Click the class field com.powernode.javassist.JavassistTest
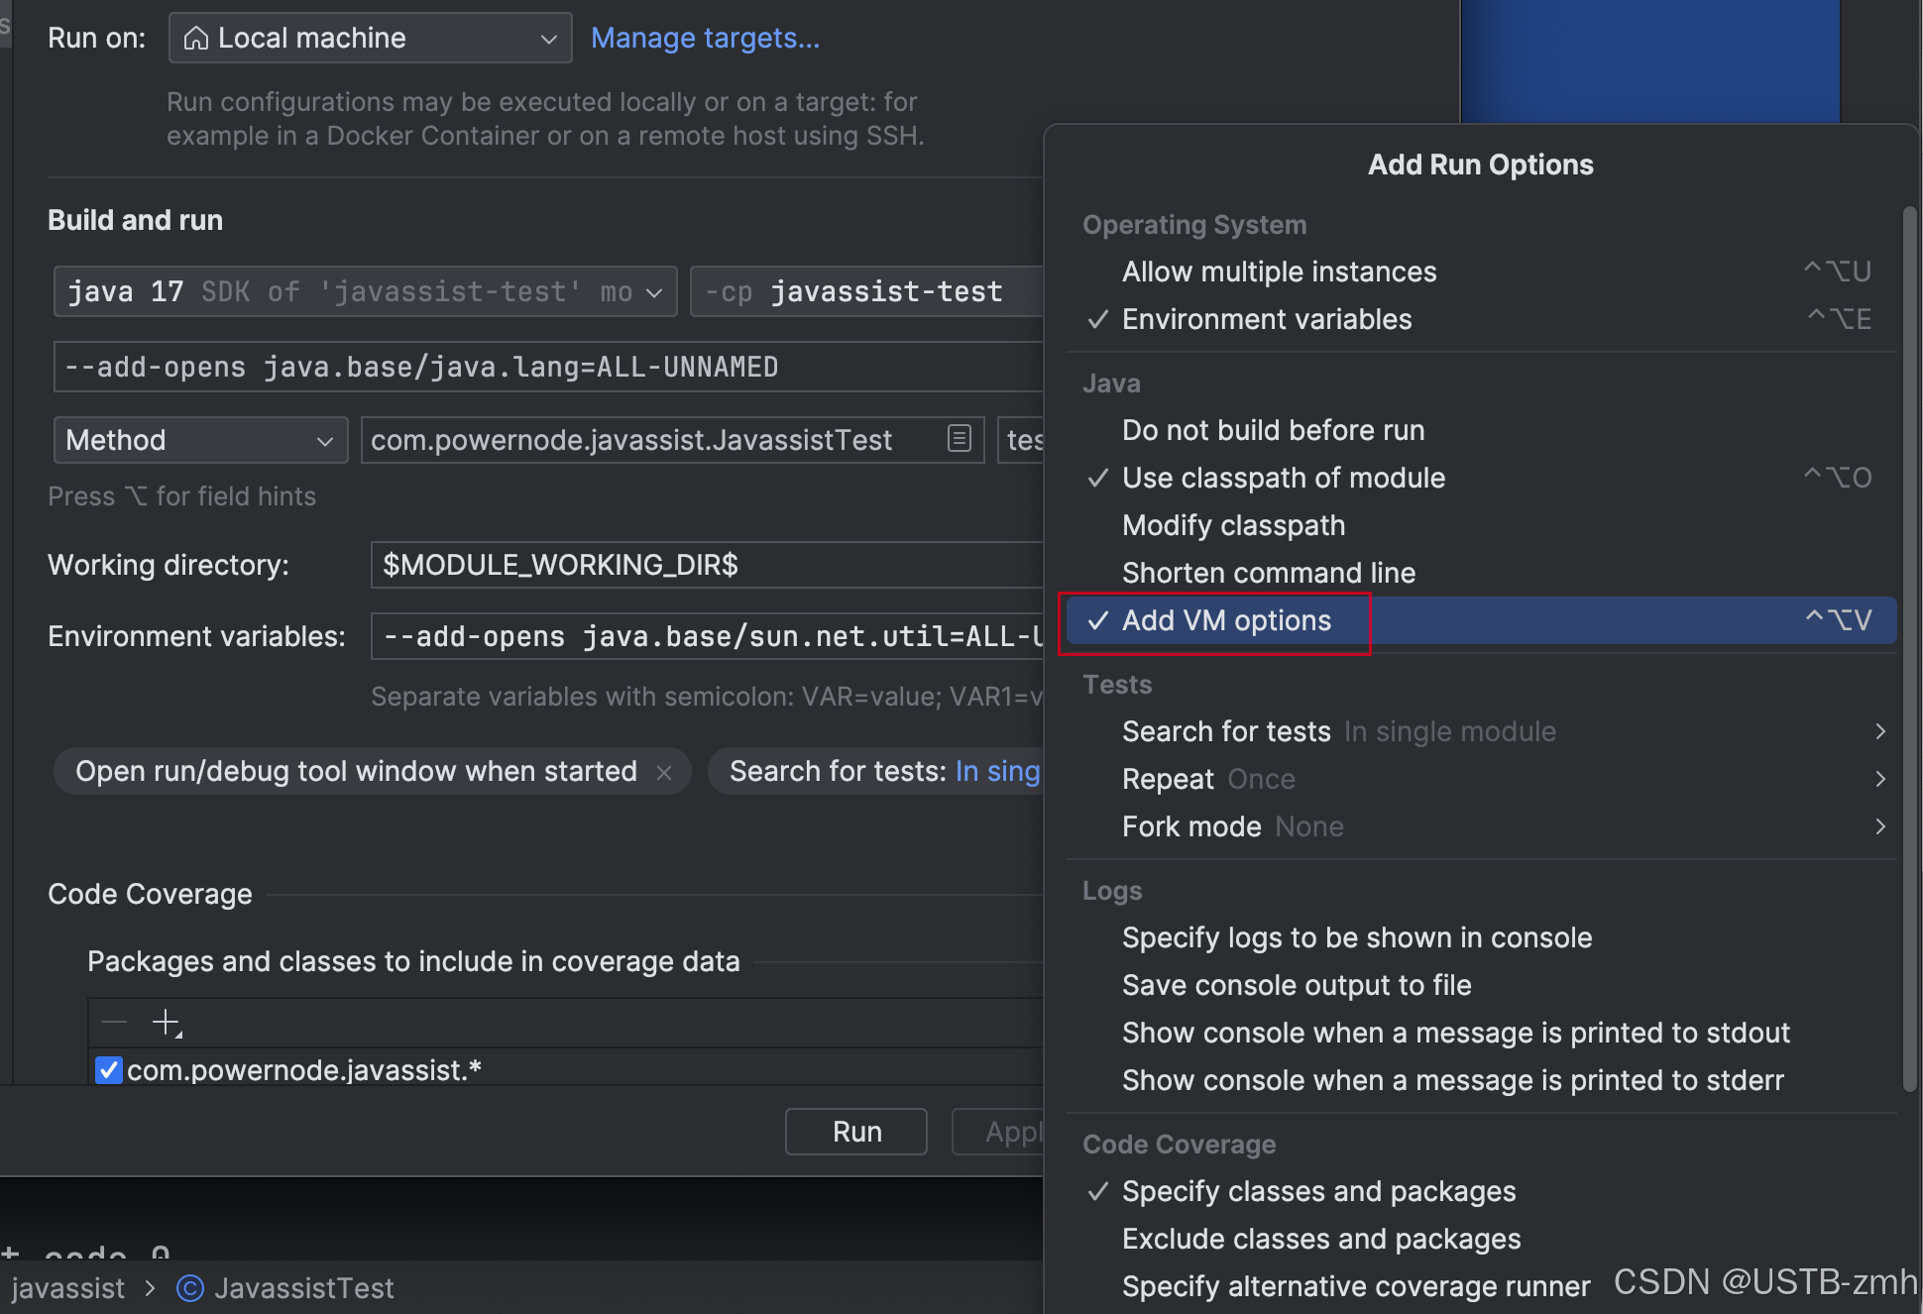 click(672, 440)
